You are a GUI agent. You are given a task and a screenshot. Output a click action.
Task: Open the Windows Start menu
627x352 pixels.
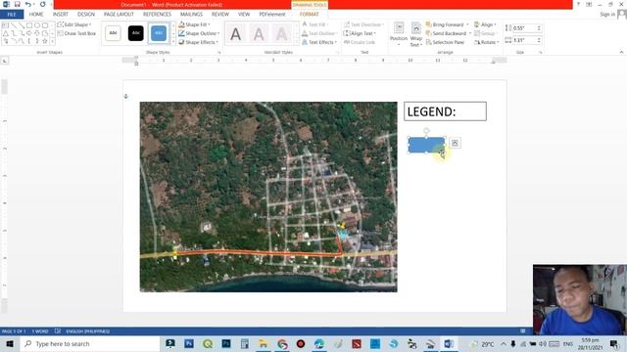click(10, 343)
